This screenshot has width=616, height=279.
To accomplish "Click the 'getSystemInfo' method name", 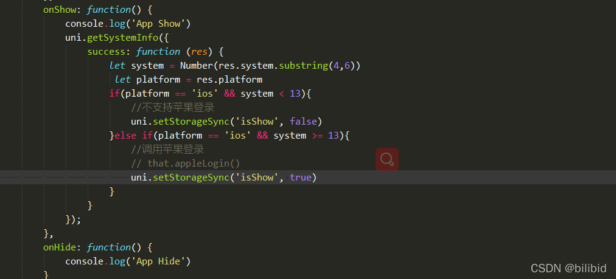I will (x=122, y=38).
